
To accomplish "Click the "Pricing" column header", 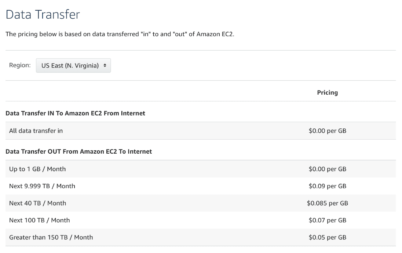I will coord(328,92).
